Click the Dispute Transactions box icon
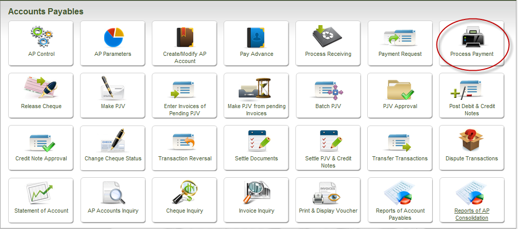 point(472,141)
